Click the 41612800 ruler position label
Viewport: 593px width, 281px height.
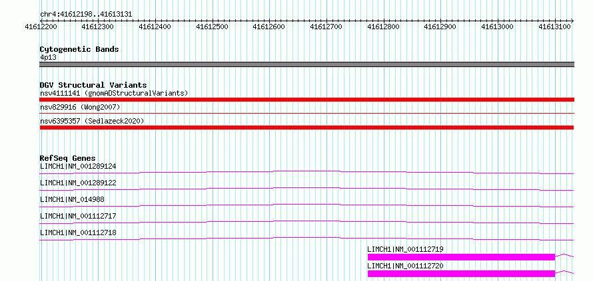click(x=383, y=27)
